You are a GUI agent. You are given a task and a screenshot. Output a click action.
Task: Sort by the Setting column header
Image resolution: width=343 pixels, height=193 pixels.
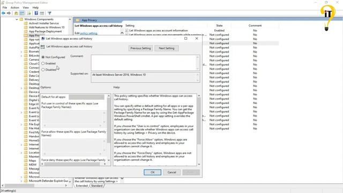pos(130,26)
